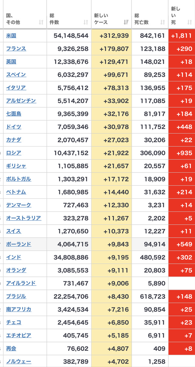Click the 新しい死 column sort icon
Screen dimensions: 195x367
pyautogui.click(x=190, y=22)
